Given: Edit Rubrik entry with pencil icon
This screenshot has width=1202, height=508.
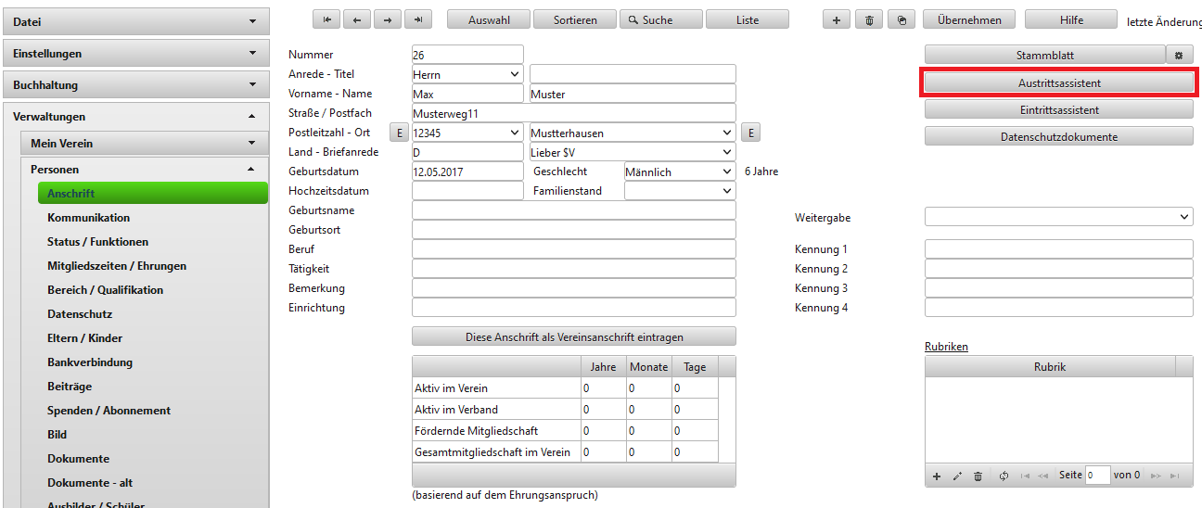Looking at the screenshot, I should pyautogui.click(x=957, y=476).
